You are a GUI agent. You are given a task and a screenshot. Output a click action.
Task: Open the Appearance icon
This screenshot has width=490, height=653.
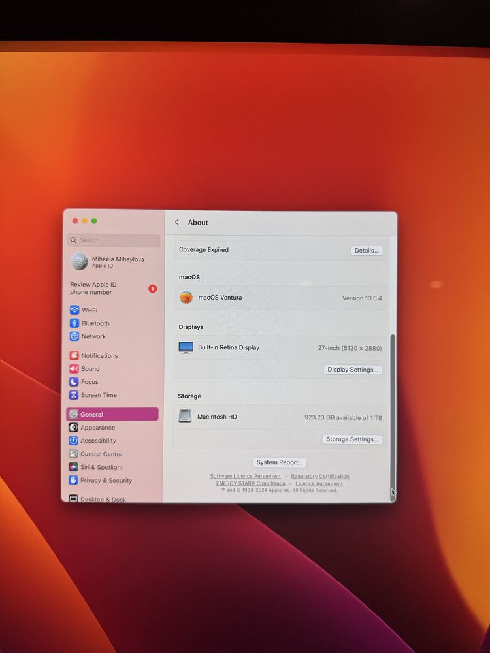73,427
